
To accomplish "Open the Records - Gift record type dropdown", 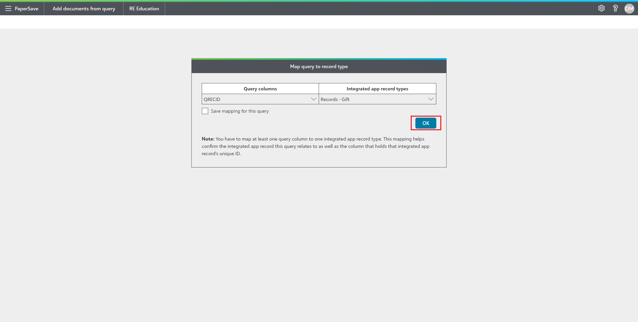I will [x=372, y=99].
